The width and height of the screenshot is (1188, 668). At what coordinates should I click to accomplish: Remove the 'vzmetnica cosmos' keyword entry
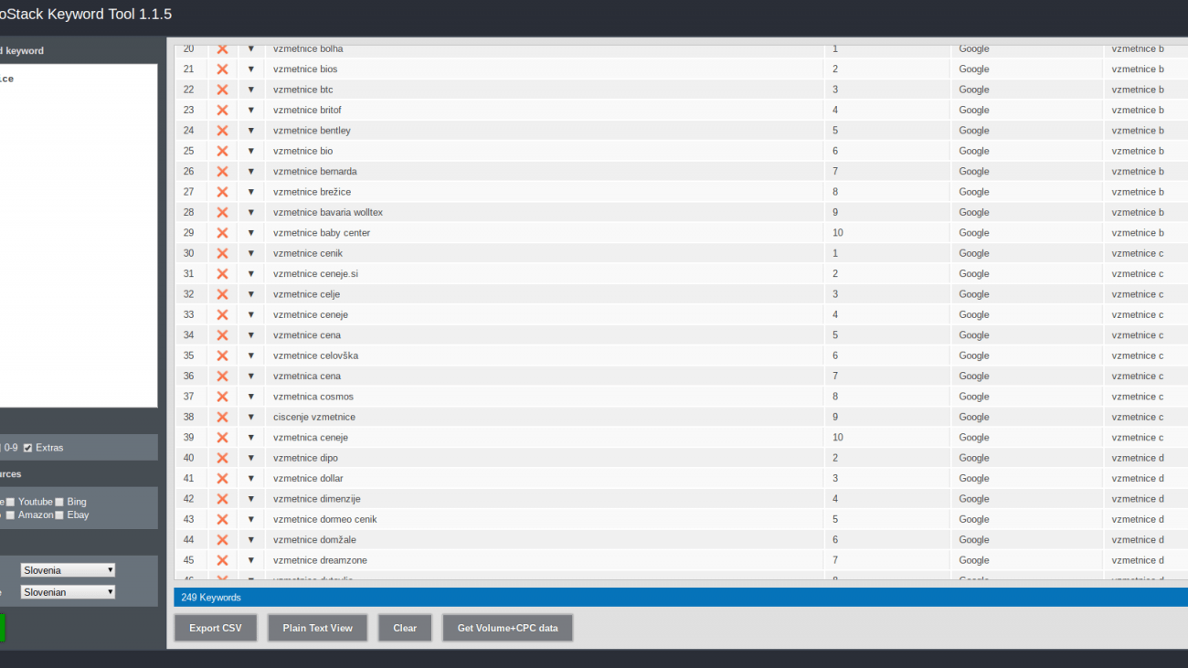pyautogui.click(x=222, y=397)
